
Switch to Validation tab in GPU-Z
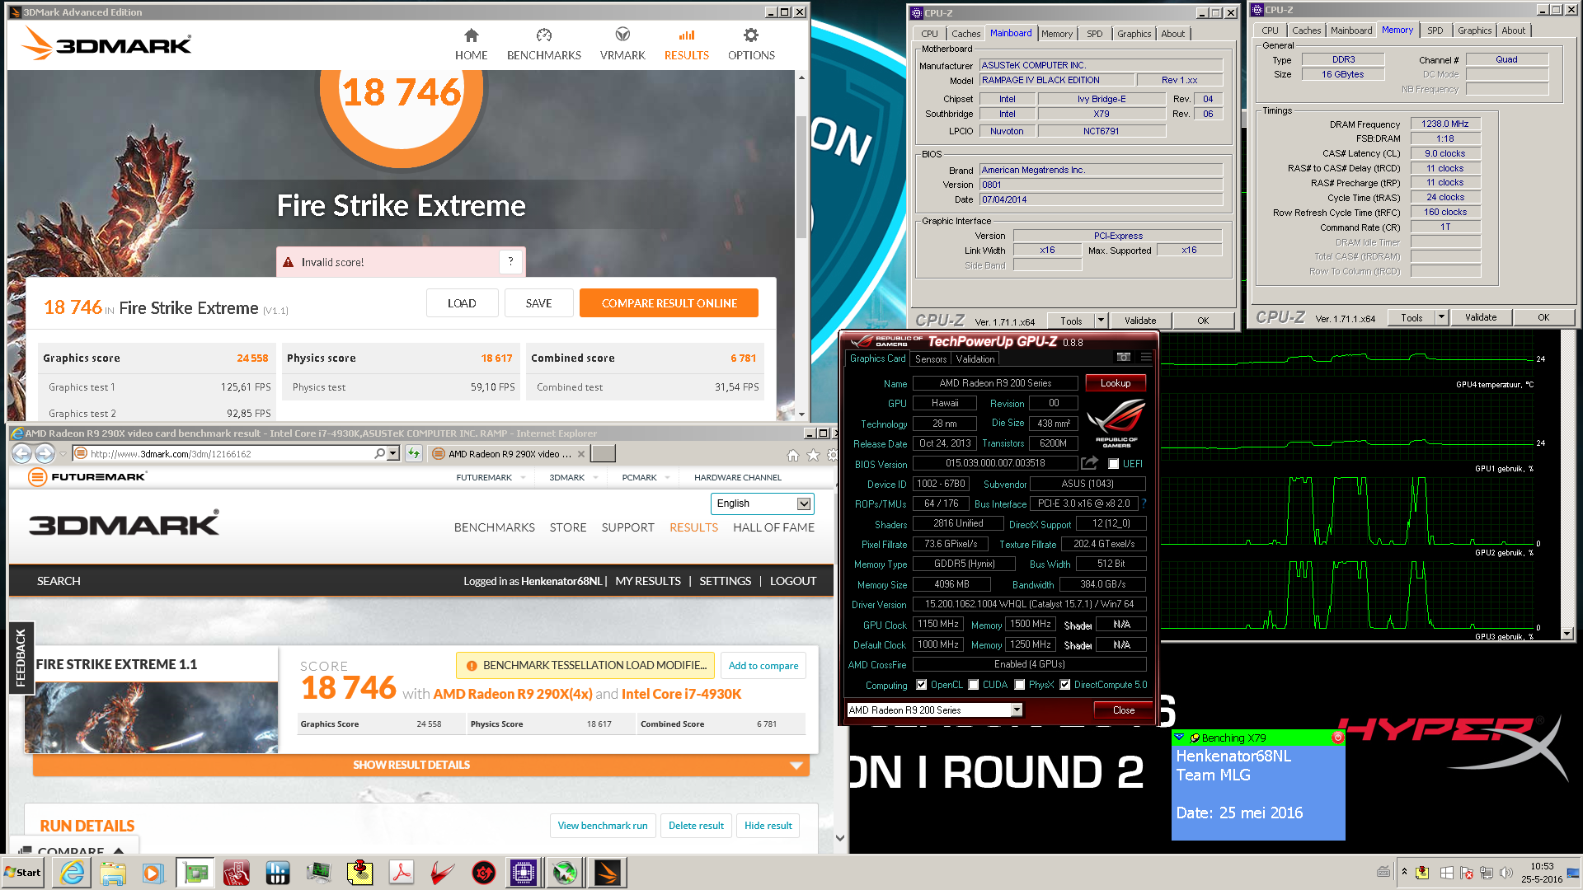(975, 359)
